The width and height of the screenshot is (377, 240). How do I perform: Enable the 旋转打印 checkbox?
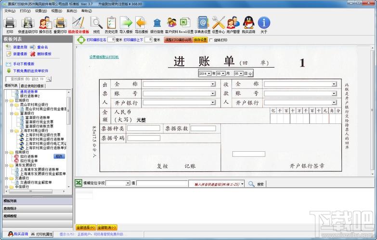click(x=211, y=40)
